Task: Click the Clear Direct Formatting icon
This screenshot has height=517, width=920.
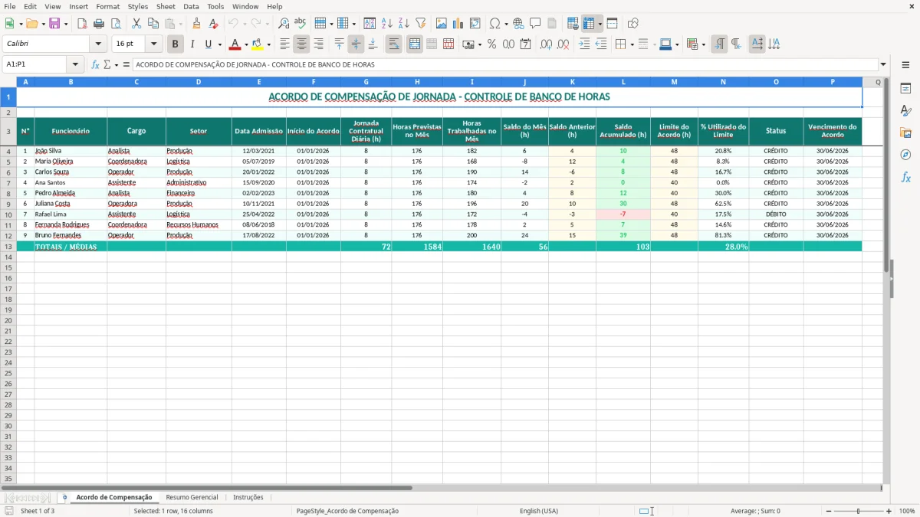Action: tap(214, 24)
